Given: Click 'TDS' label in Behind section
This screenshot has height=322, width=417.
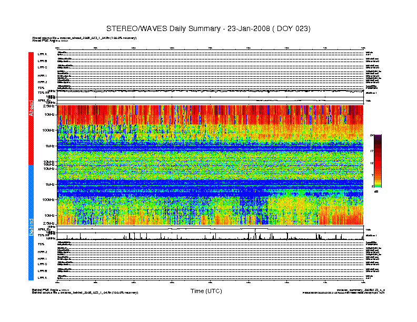Looking at the screenshot, I should [41, 244].
